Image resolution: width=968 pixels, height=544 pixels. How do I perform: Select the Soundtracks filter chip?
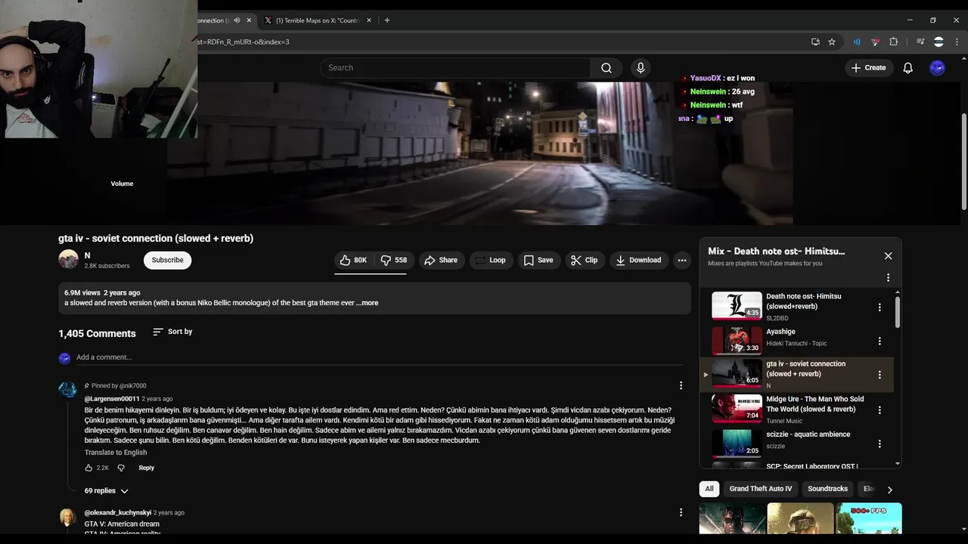pos(827,489)
